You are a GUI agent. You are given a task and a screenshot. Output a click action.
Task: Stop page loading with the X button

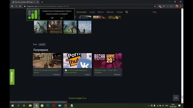coord(20,6)
